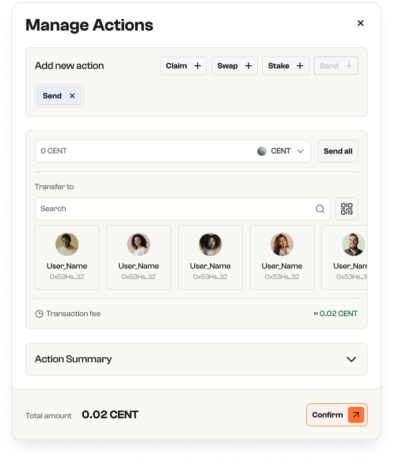Click the Confirm button
This screenshot has width=393, height=461.
(337, 415)
